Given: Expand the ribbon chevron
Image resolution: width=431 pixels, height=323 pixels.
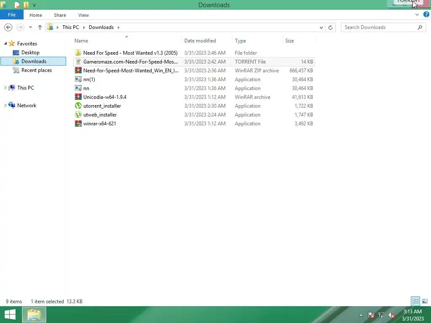Looking at the screenshot, I should (x=417, y=15).
